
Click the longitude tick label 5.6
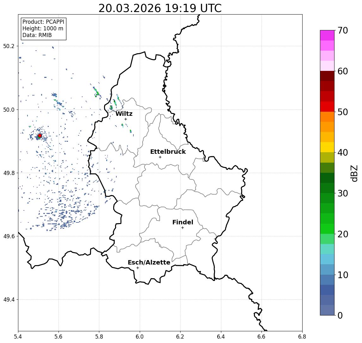pyautogui.click(x=58, y=336)
